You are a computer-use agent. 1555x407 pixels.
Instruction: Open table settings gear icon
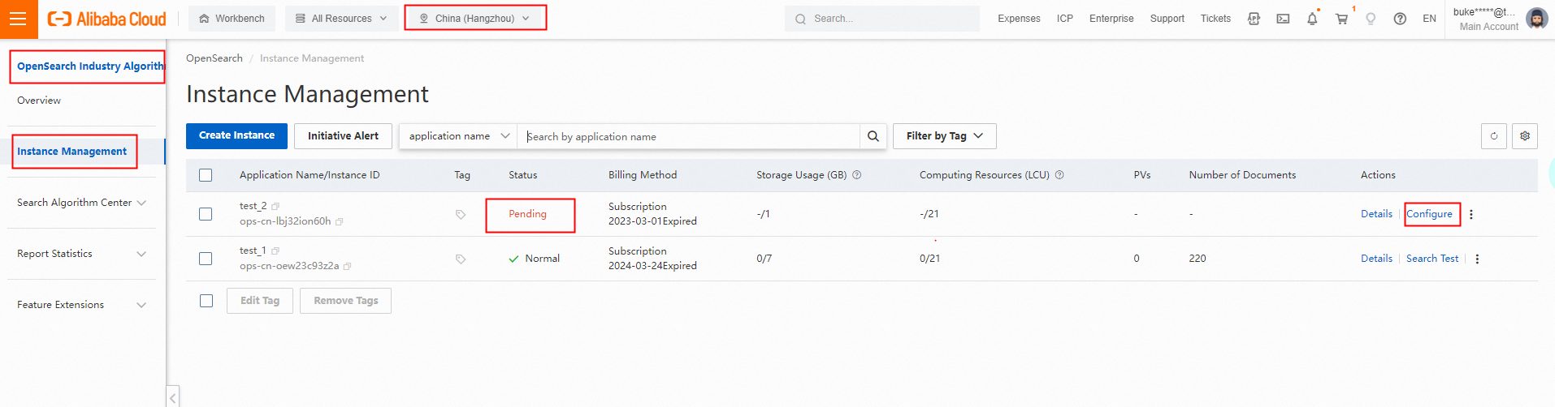pyautogui.click(x=1525, y=136)
